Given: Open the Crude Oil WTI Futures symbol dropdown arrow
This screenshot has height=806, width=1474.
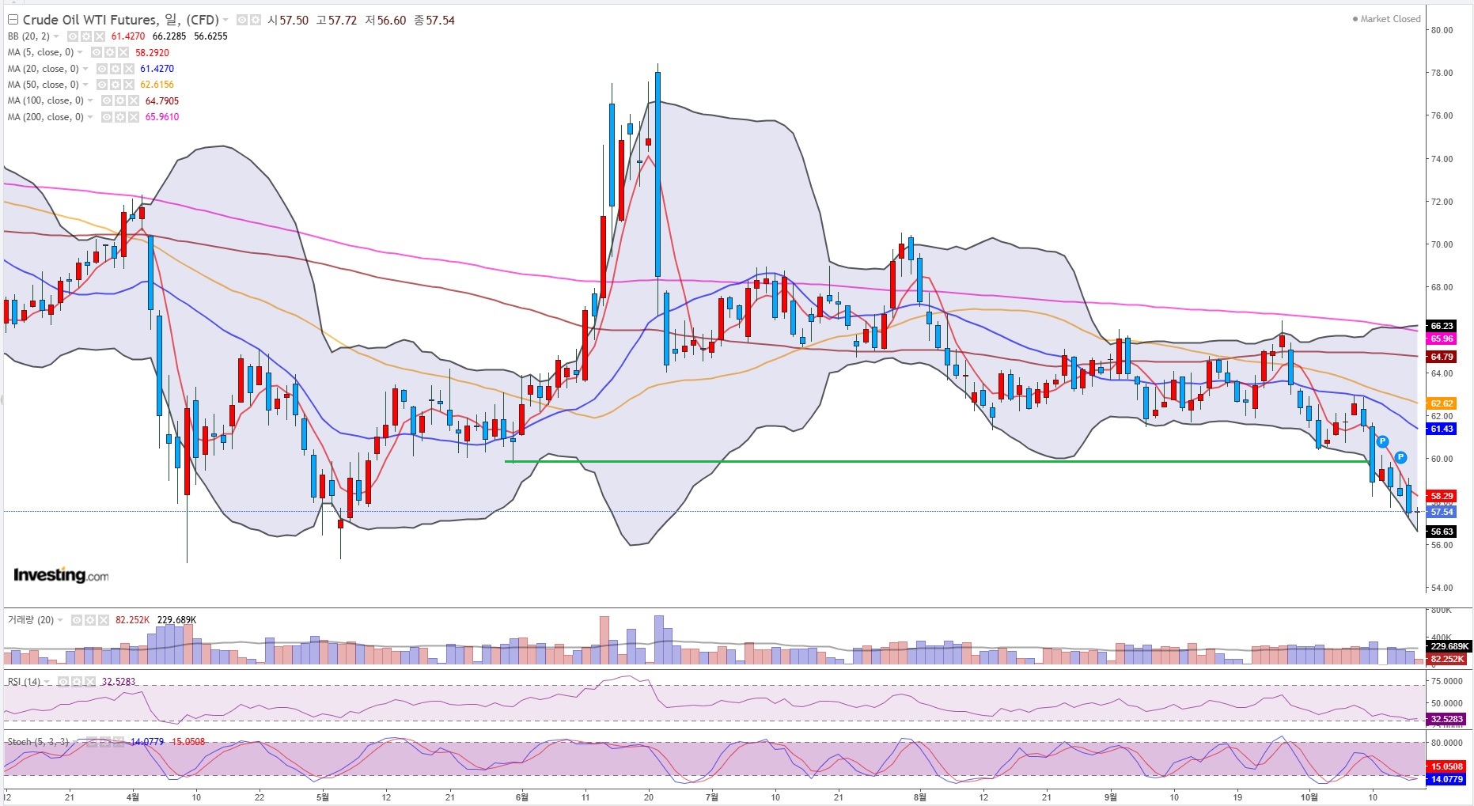Looking at the screenshot, I should tap(225, 20).
